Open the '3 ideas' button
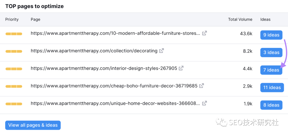 271,53
